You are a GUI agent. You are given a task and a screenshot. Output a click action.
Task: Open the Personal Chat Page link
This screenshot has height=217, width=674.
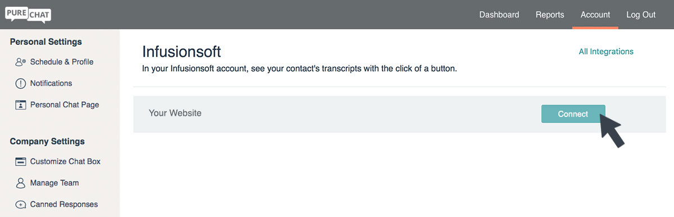[65, 105]
